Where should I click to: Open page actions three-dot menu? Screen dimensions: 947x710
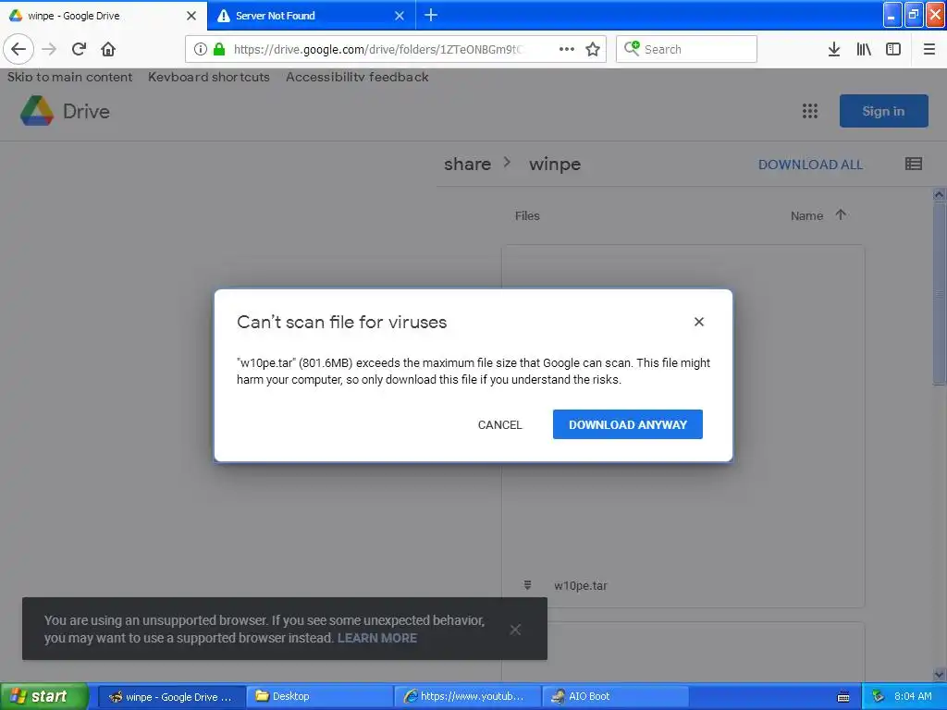(x=567, y=49)
